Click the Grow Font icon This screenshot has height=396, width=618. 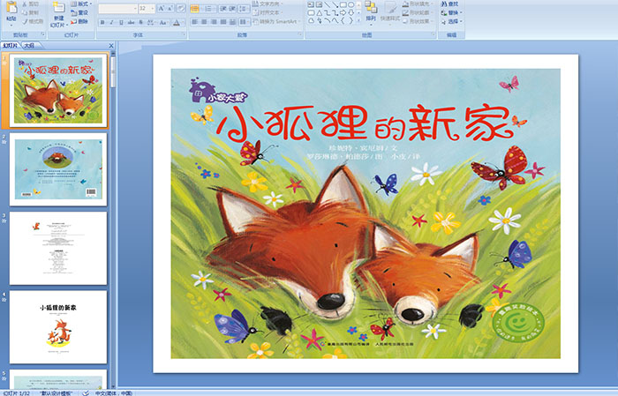tap(162, 9)
